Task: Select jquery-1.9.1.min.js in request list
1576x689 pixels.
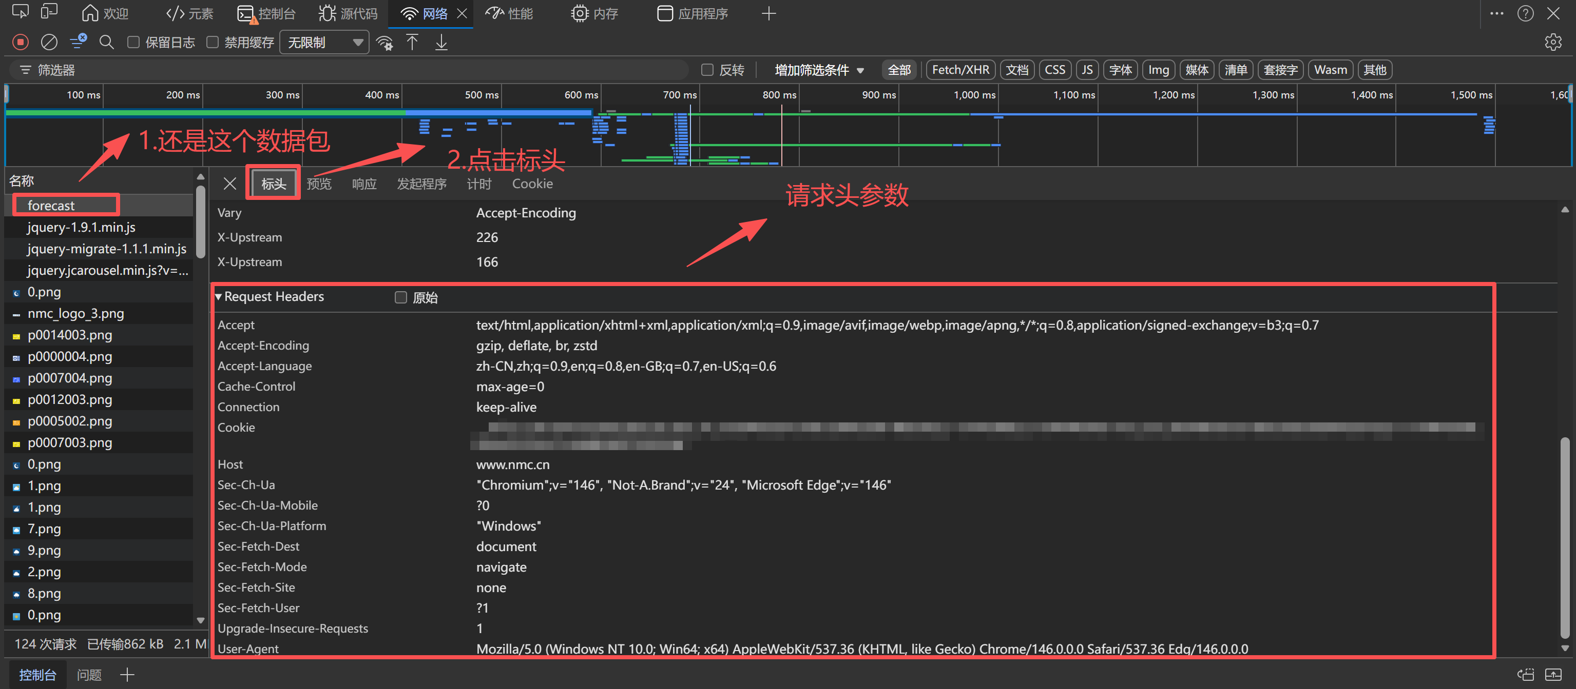Action: pyautogui.click(x=82, y=227)
